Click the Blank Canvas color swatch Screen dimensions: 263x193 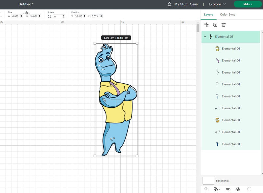tap(208, 181)
